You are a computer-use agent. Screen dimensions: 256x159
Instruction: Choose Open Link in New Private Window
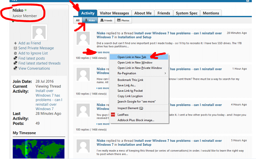coord(139,68)
